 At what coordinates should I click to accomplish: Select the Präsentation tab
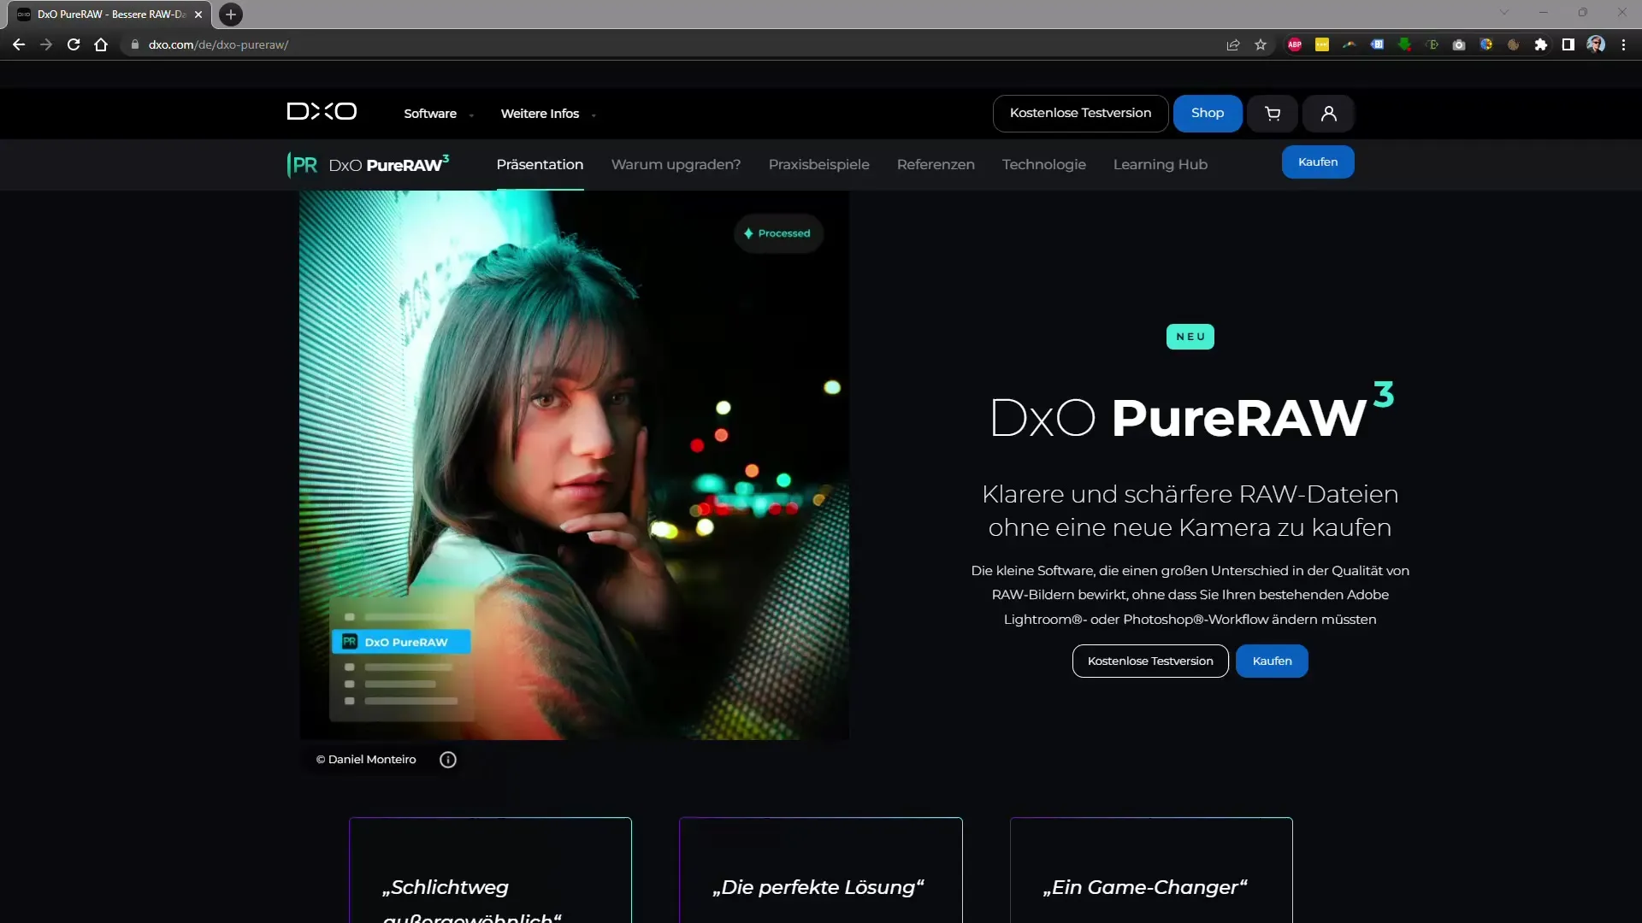click(539, 163)
